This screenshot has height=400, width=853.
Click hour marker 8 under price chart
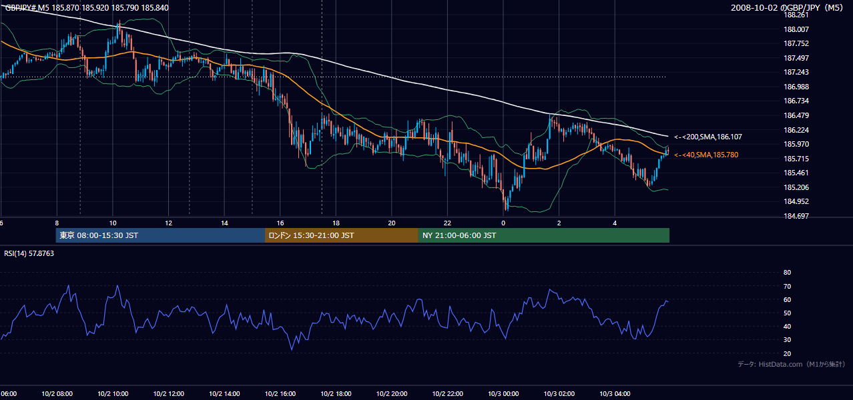click(x=57, y=223)
